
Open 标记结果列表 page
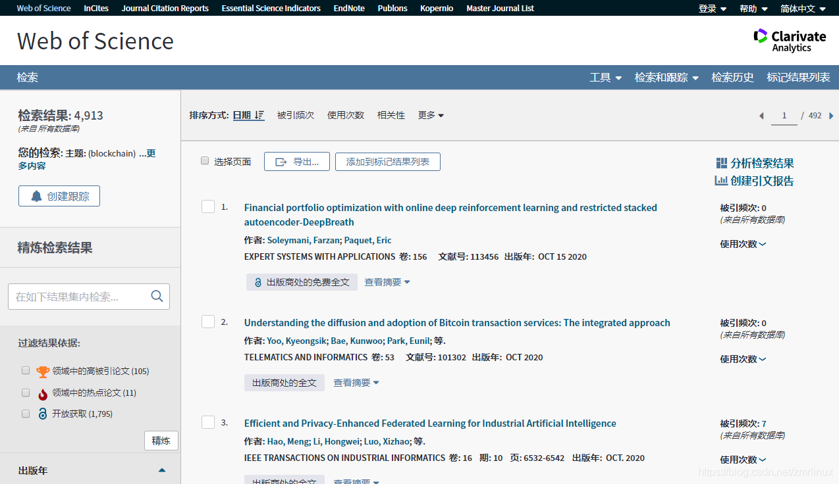(x=798, y=78)
